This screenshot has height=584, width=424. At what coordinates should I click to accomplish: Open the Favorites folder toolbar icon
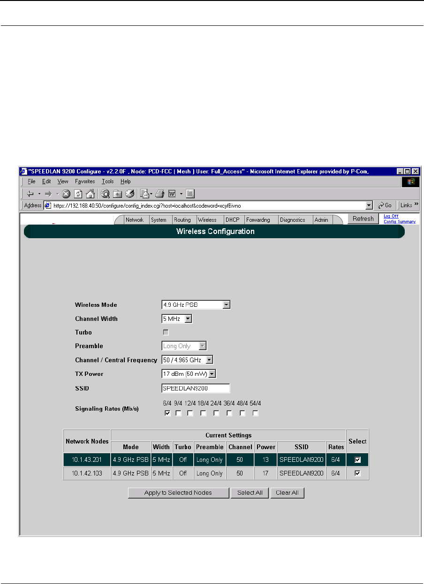point(117,194)
